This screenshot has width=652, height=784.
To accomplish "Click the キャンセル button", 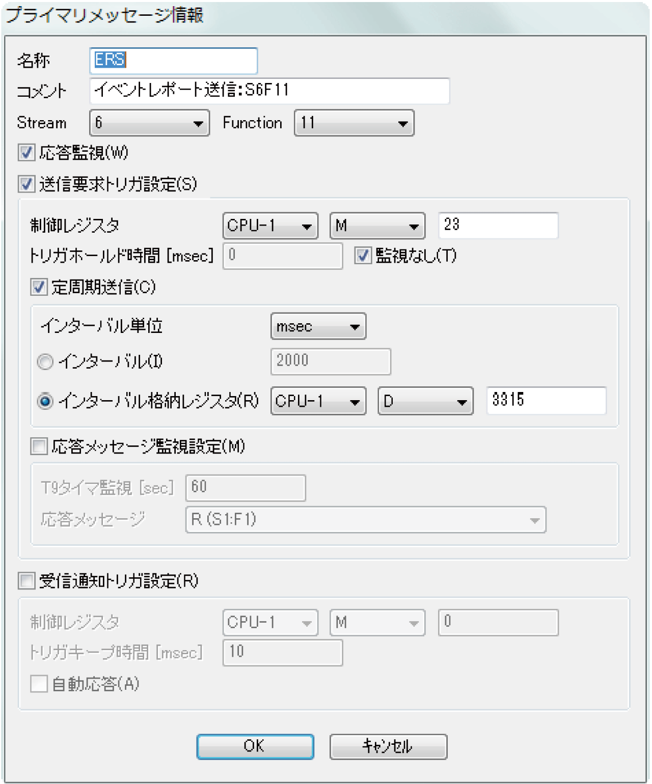I will 388,746.
